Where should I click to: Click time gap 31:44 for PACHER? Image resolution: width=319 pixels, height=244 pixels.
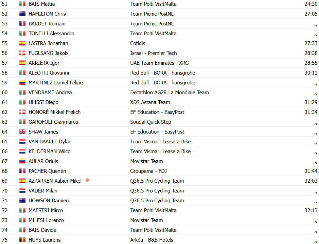[311, 171]
